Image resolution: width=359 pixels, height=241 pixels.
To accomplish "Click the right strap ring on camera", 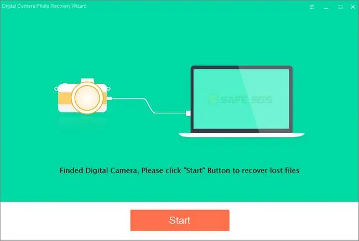I will pos(108,88).
